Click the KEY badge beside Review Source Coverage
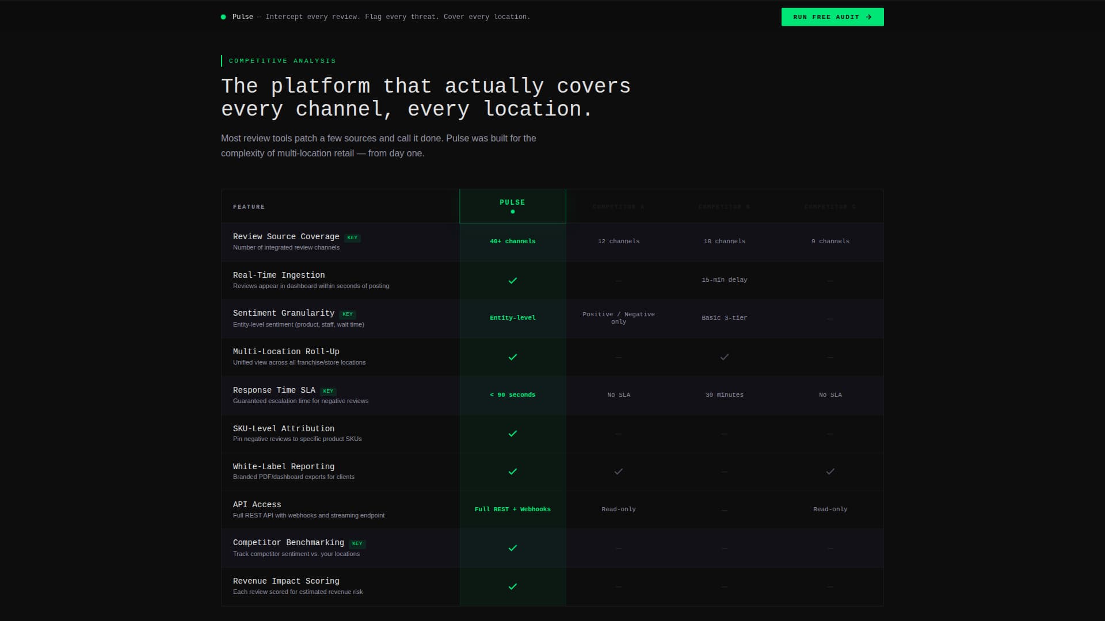1105x621 pixels. 352,237
